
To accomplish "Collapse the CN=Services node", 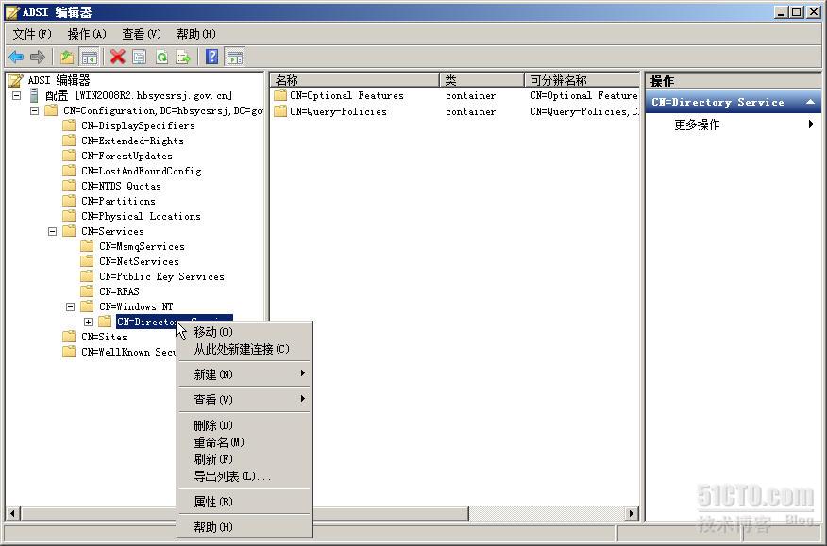I will coord(52,231).
